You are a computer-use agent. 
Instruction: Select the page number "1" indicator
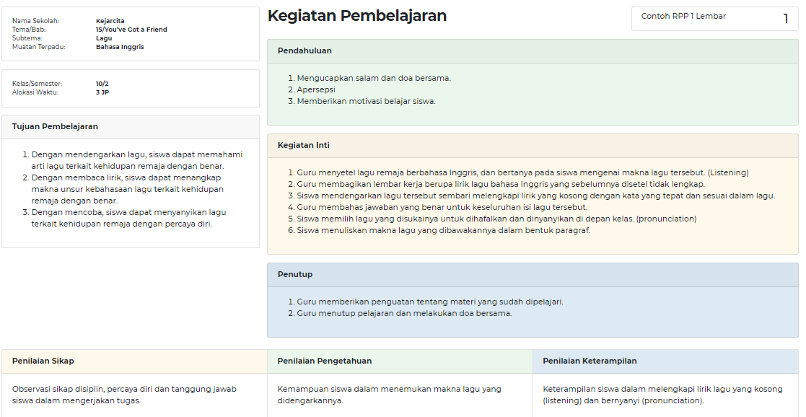786,18
